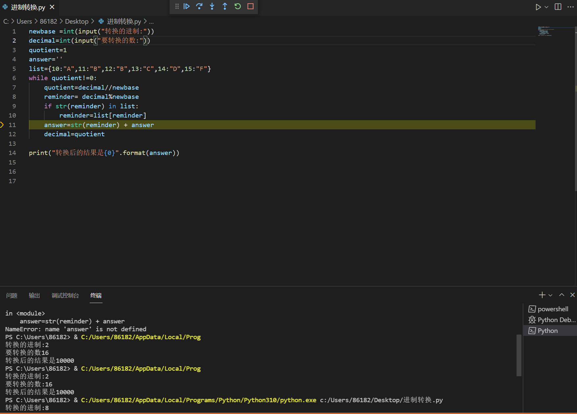Click the 86182 breadcrumb segment

48,21
